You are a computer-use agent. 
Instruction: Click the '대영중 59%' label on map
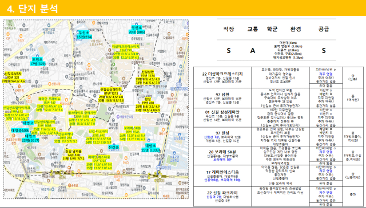(x=20, y=130)
